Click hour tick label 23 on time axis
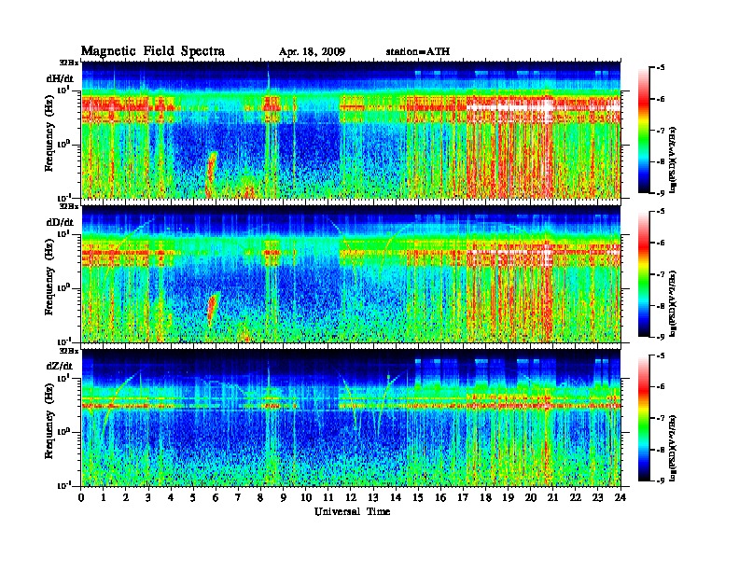Viewport: 739px width, 571px height. tap(598, 498)
